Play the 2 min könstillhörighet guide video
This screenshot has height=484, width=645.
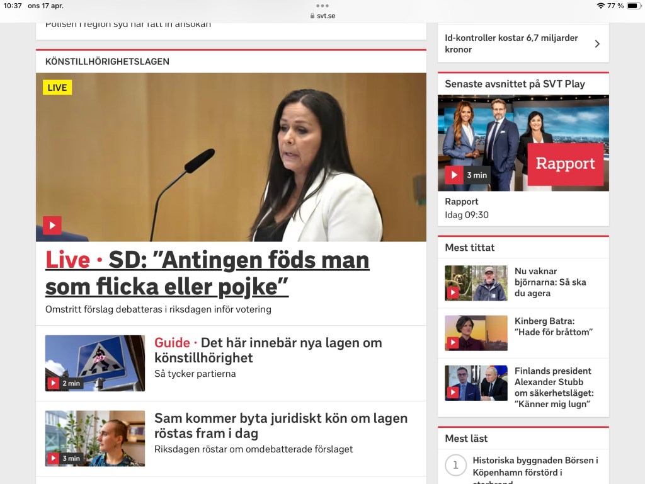click(53, 383)
